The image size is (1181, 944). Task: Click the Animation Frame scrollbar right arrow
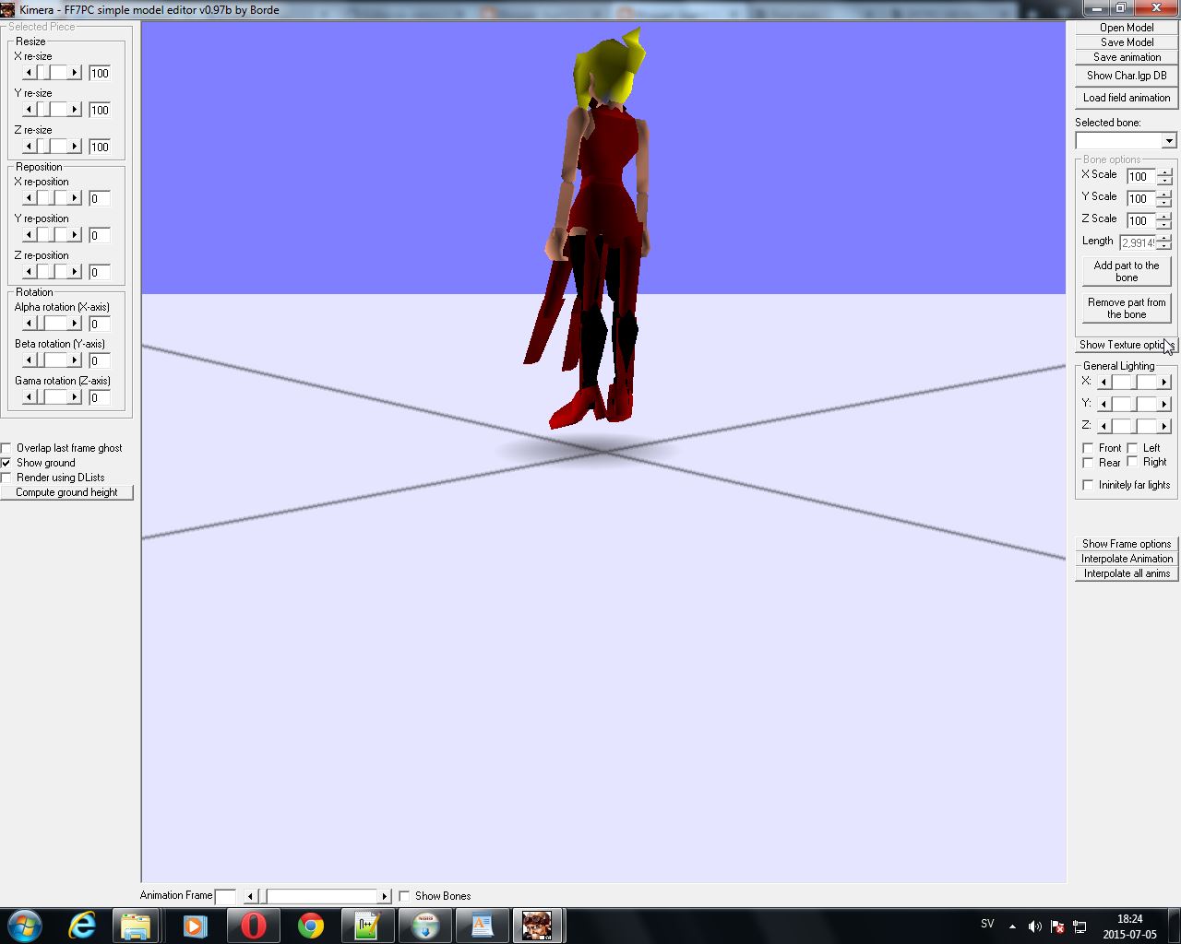tap(385, 896)
